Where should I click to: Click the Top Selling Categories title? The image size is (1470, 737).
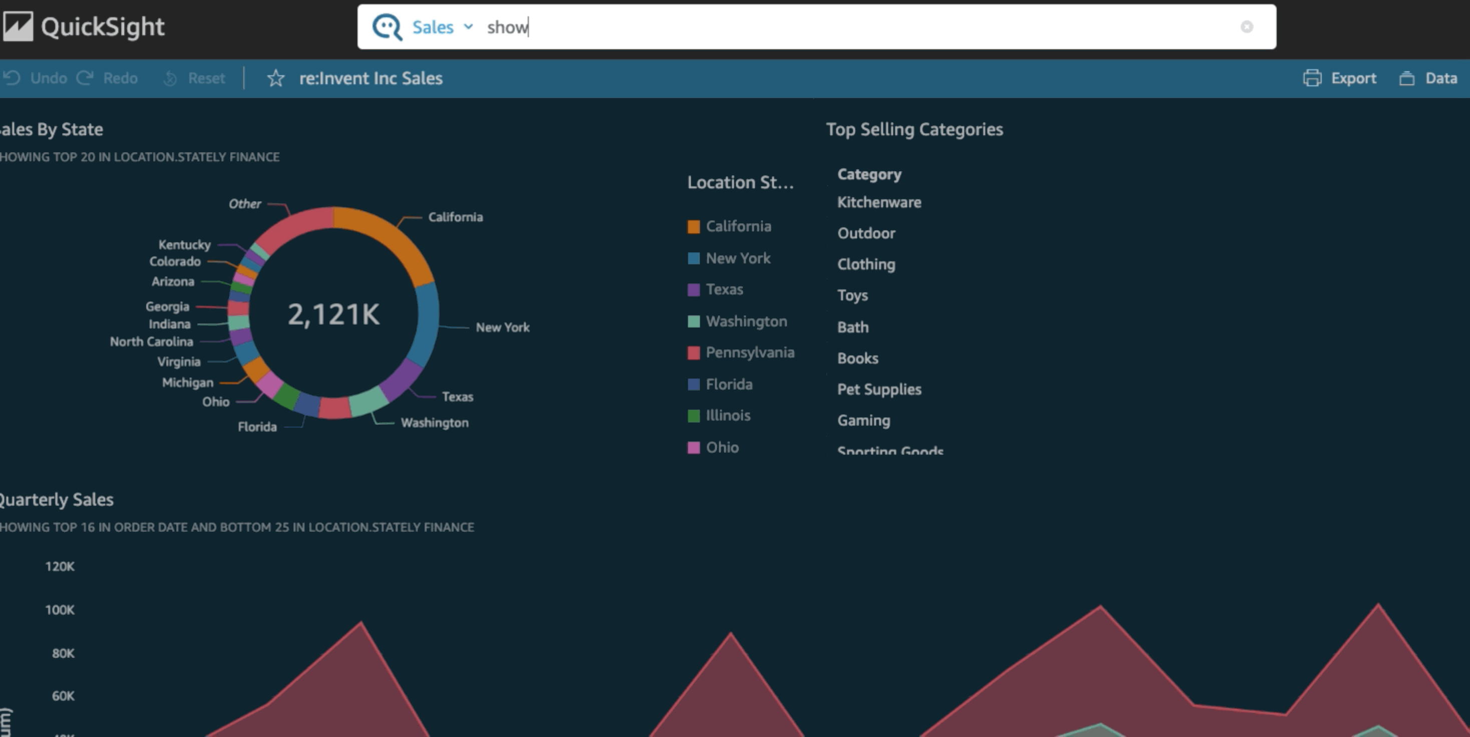pyautogui.click(x=914, y=130)
